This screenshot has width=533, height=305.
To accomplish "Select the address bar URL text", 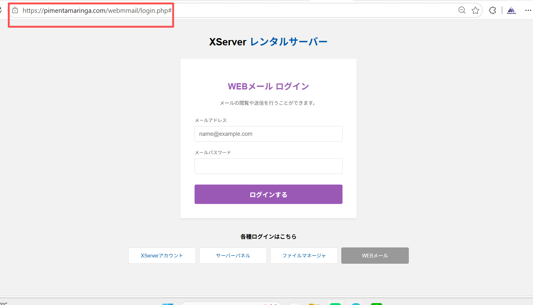I will coord(97,11).
